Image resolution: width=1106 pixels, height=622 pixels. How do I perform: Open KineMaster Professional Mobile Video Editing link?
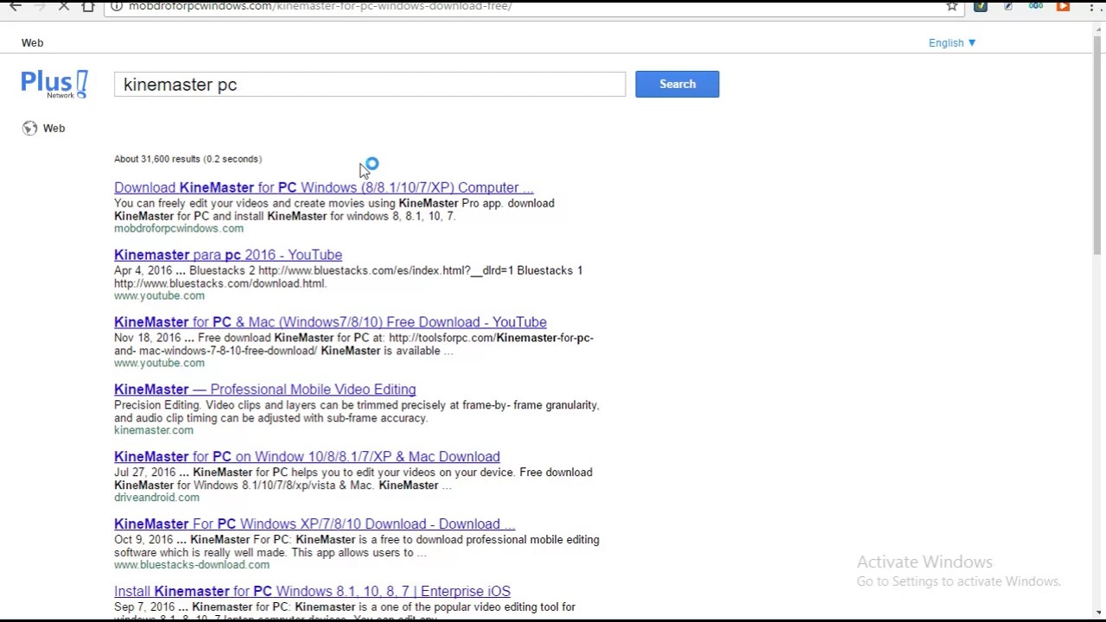pos(264,390)
